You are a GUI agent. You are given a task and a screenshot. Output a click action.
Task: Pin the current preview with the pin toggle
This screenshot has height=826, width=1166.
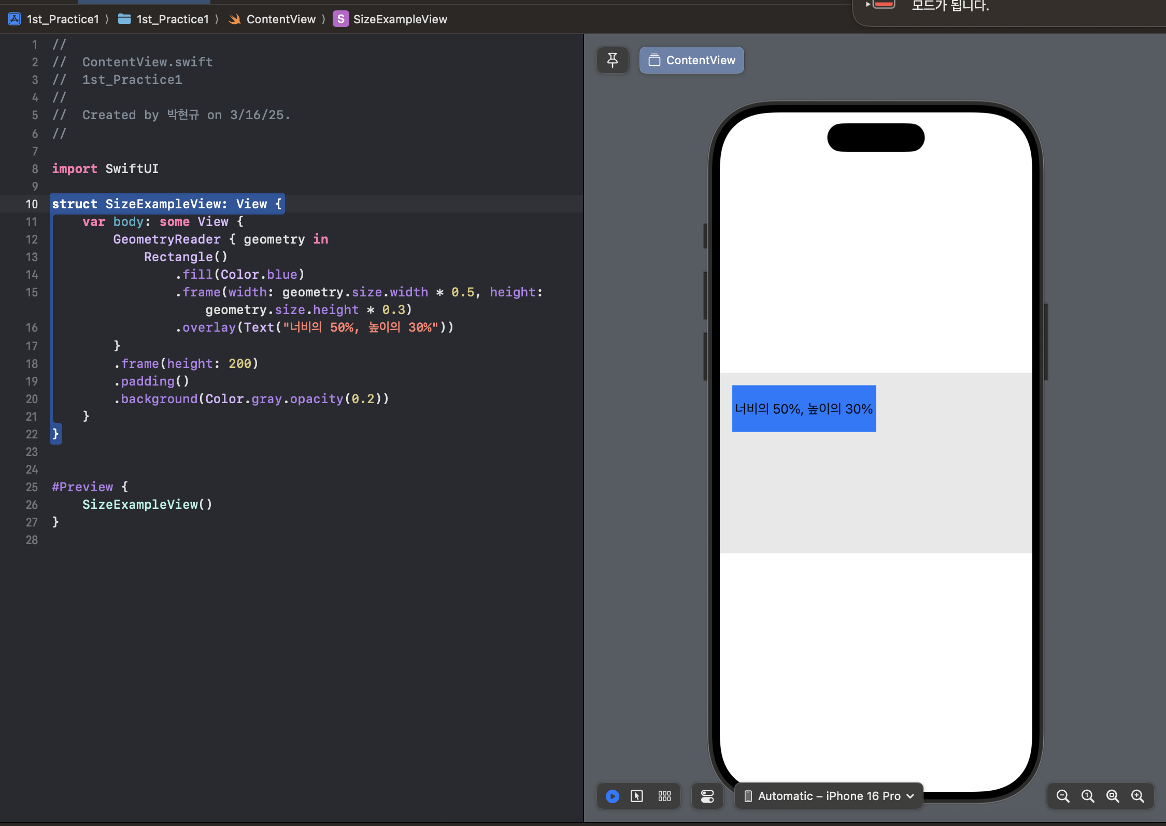click(x=613, y=60)
